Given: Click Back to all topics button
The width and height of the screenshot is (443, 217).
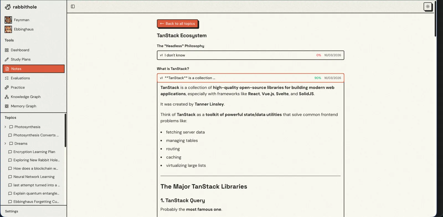Looking at the screenshot, I should 177,23.
